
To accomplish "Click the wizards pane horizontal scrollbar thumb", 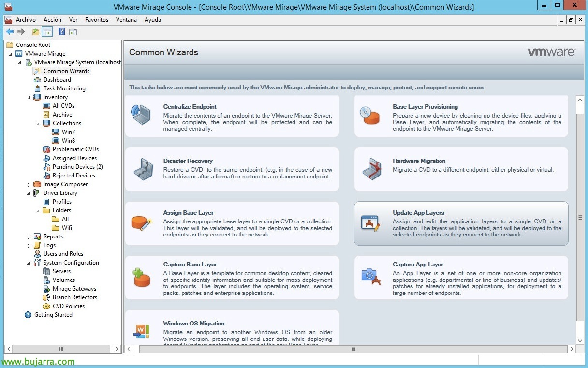I will [x=353, y=349].
